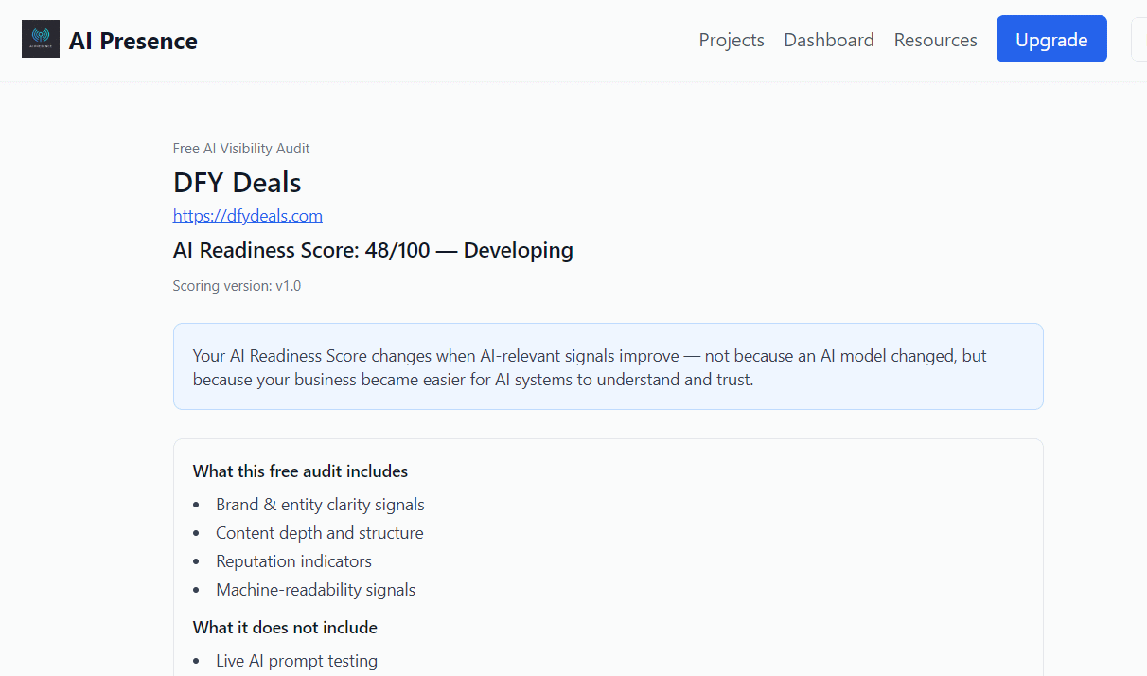This screenshot has width=1147, height=676.
Task: Click the partially visible button beside Upgrade
Action: click(1140, 39)
